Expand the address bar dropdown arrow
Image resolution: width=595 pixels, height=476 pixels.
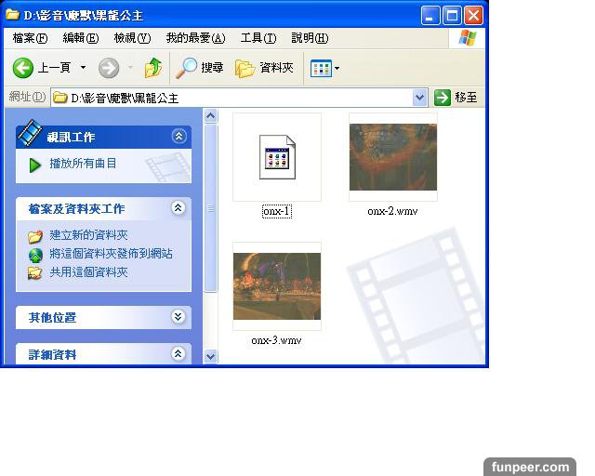click(x=419, y=98)
